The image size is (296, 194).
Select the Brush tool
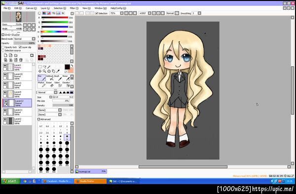(x=58, y=78)
